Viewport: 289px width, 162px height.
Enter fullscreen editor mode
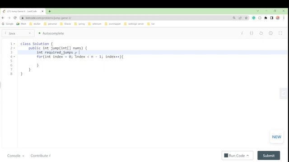280,33
